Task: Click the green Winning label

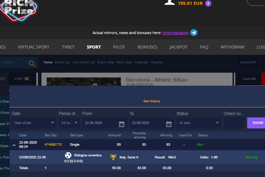Action: [x=251, y=157]
